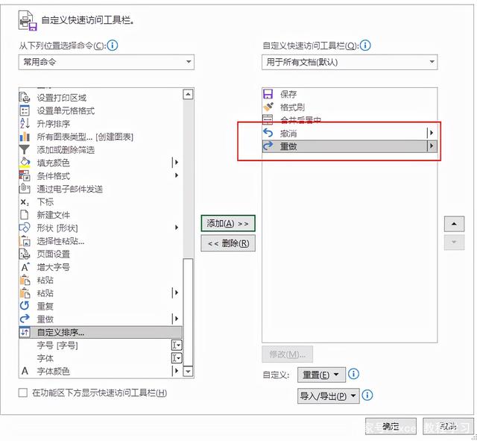This screenshot has height=441, width=477.
Task: Select the 粘贴 row with submenu arrow
Action: click(x=101, y=293)
